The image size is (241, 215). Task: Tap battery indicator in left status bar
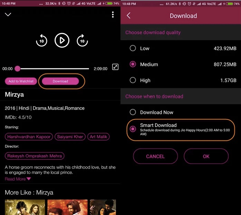pos(109,3)
